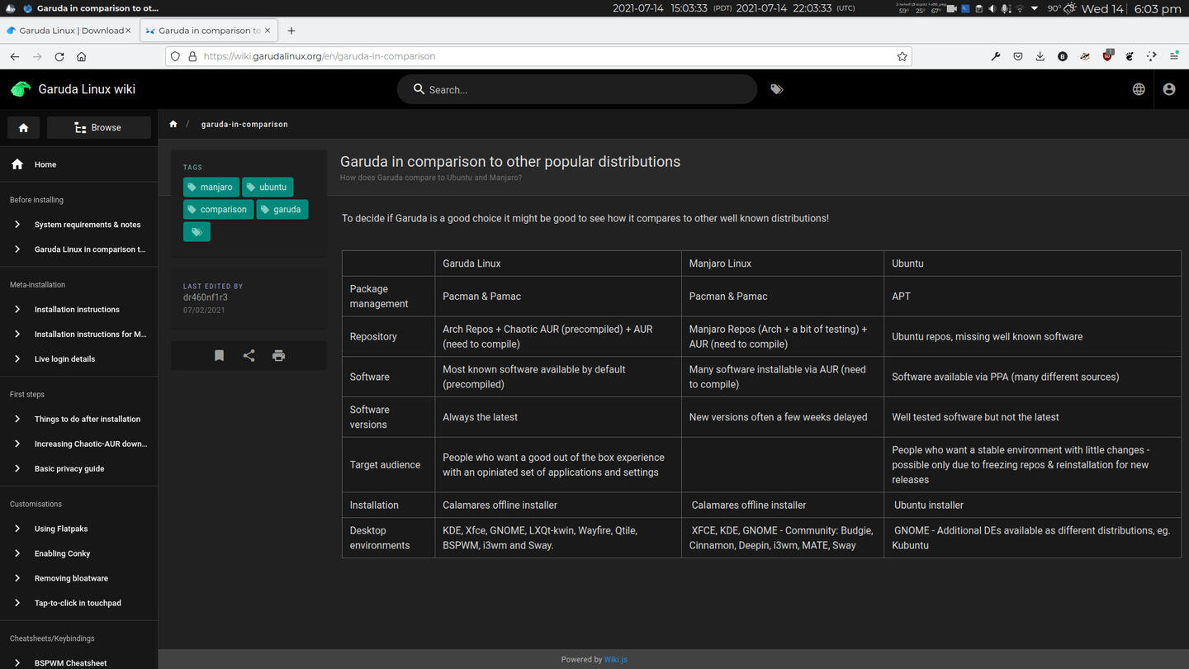Click the garuda tag

(x=282, y=210)
